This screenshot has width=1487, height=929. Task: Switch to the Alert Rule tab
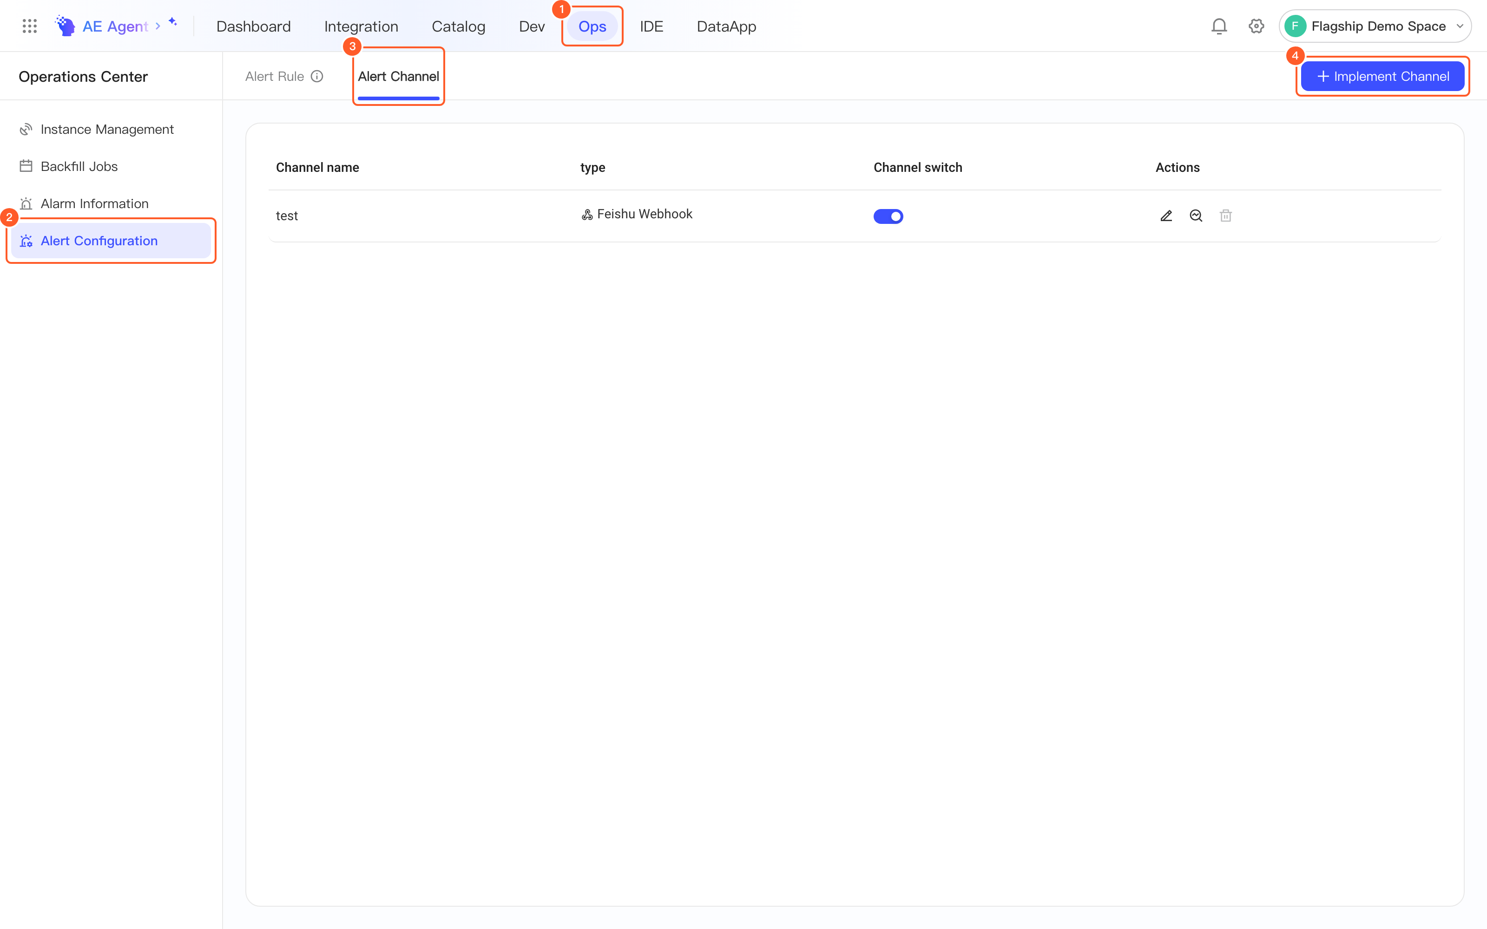click(275, 76)
